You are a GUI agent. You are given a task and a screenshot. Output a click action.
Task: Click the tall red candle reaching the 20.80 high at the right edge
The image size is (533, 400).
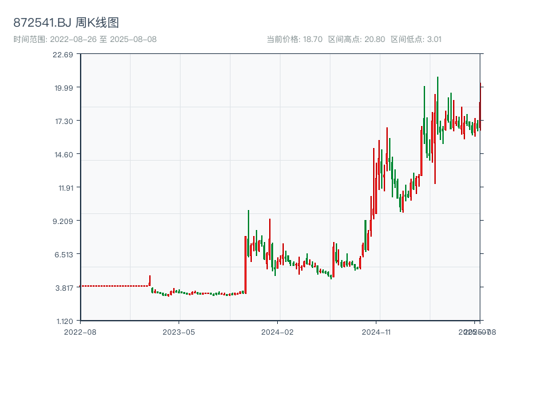(x=480, y=107)
